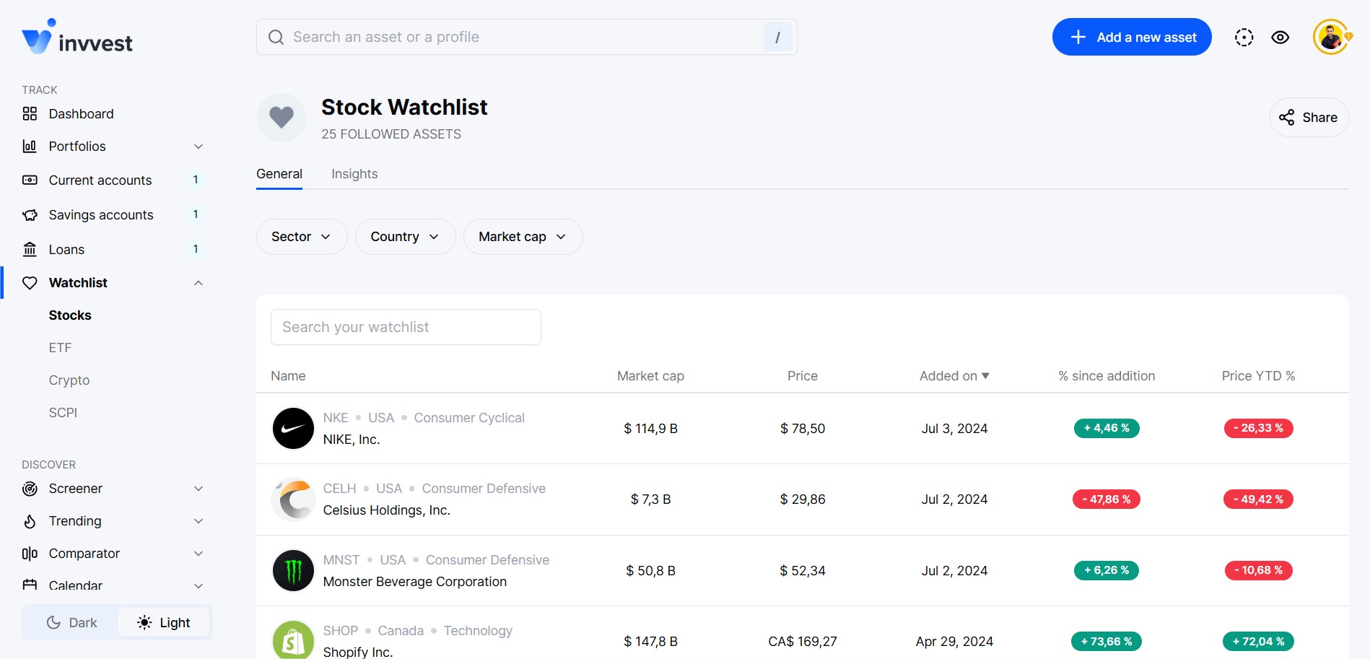The width and height of the screenshot is (1370, 659).
Task: Collapse the Watchlist menu chevron
Action: pyautogui.click(x=198, y=283)
